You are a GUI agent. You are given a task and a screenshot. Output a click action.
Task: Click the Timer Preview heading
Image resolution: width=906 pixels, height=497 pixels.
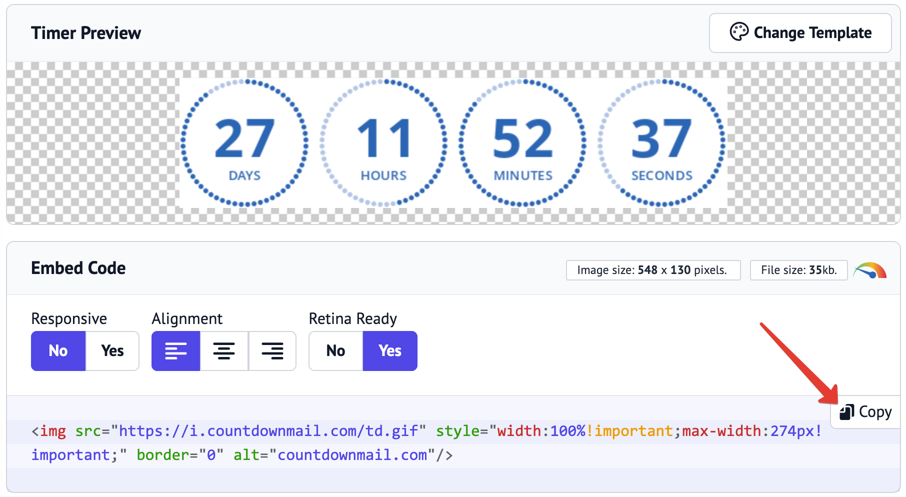(x=86, y=33)
